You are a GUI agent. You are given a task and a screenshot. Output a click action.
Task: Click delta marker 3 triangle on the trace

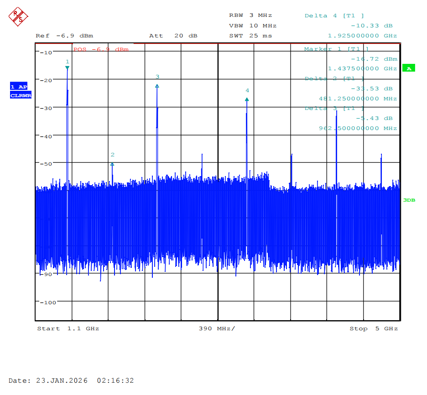(x=157, y=86)
